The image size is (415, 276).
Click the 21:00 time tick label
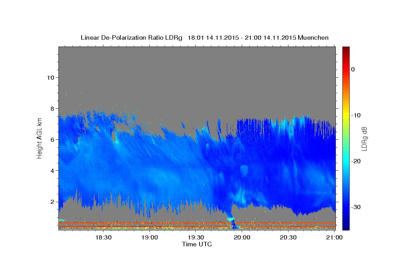(x=334, y=238)
